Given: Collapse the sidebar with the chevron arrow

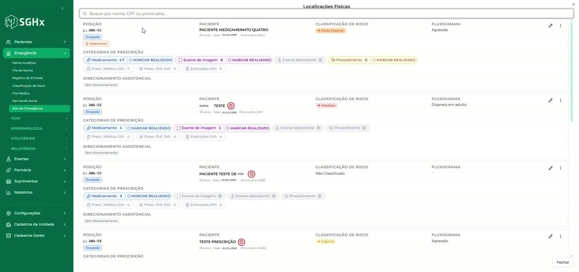Looking at the screenshot, I should [x=62, y=8].
